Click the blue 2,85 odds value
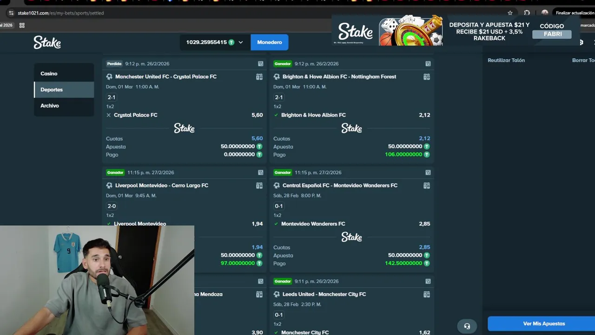Image resolution: width=595 pixels, height=335 pixels. 424,248
